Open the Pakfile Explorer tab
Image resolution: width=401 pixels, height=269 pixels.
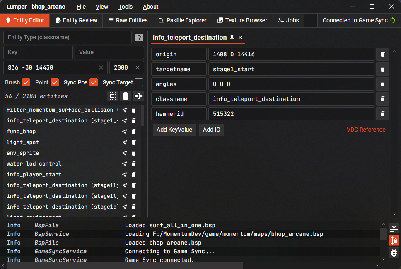coord(183,20)
